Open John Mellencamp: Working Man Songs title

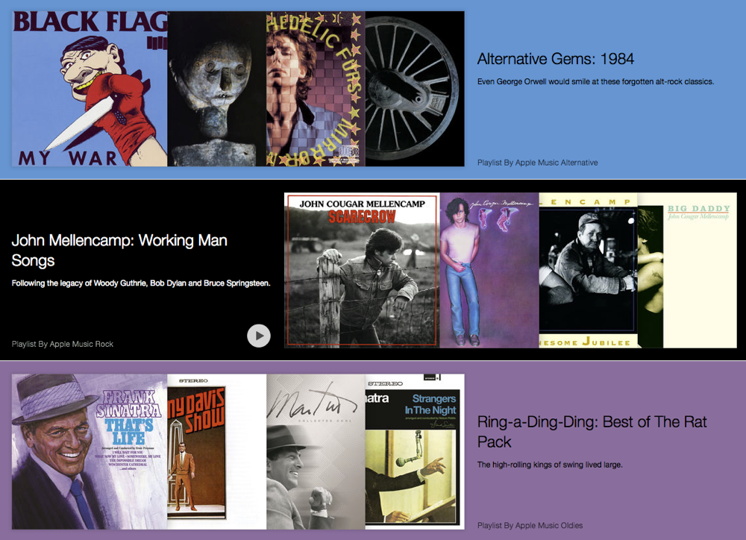(119, 251)
